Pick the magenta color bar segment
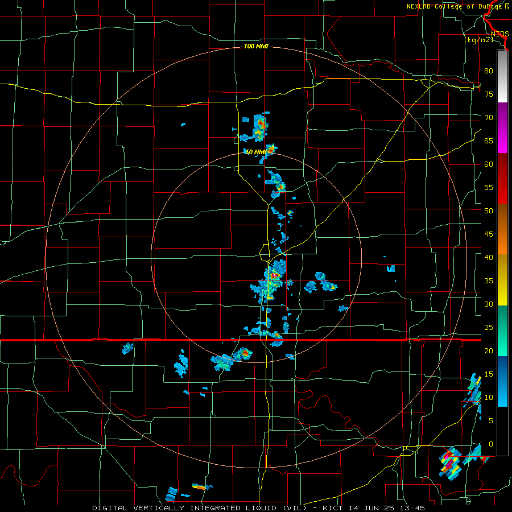 (502, 141)
